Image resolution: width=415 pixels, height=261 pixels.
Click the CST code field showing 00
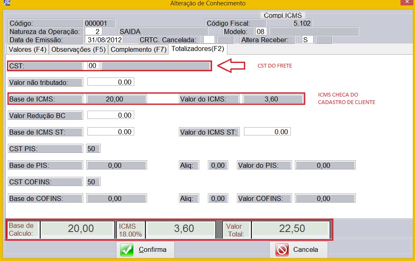pos(93,65)
